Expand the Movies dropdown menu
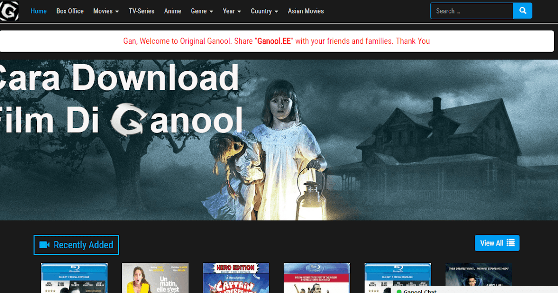 click(x=106, y=11)
